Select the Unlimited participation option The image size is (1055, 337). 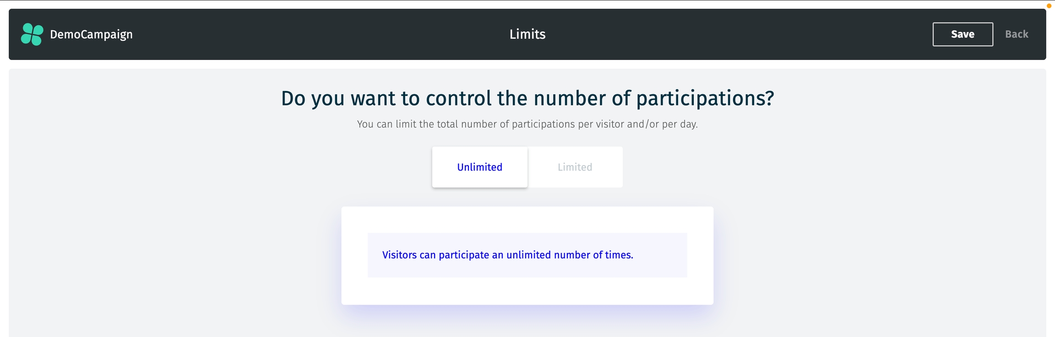point(479,167)
